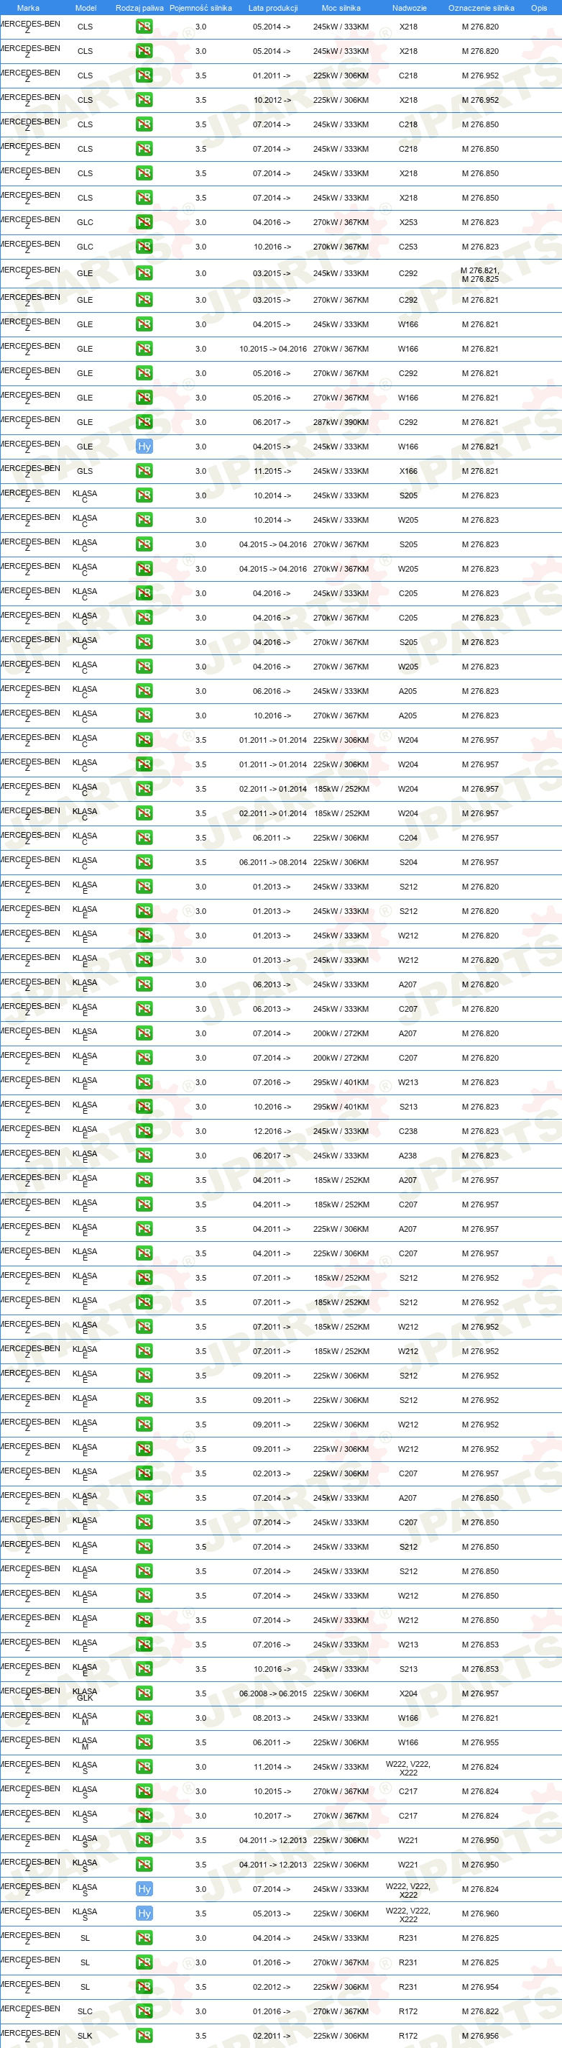Click the petrol icon in the GLS X166 row
The image size is (562, 2048).
[144, 471]
